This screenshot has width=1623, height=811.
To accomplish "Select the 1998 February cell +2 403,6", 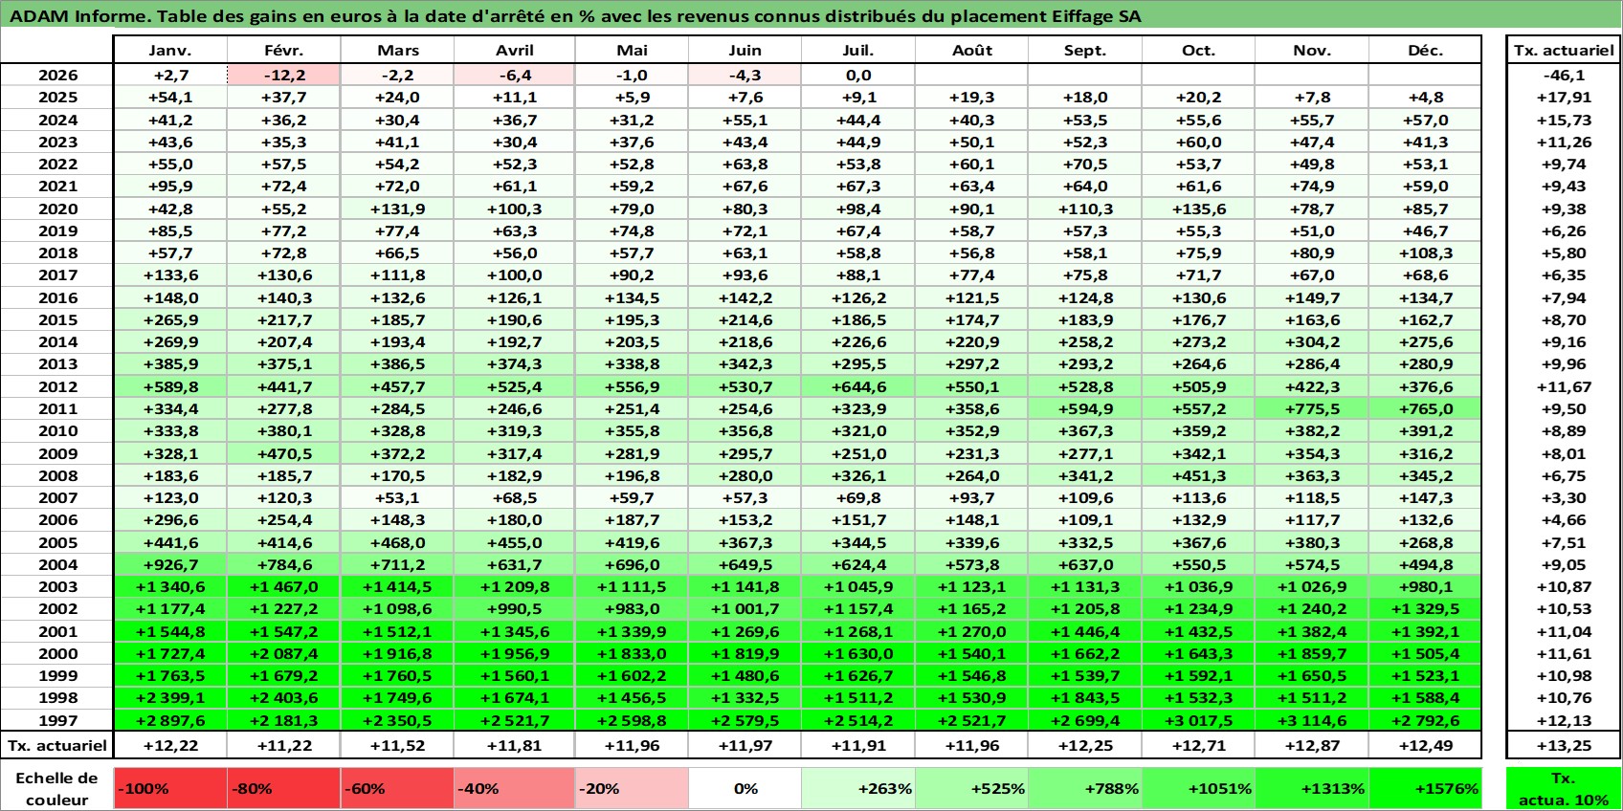I will click(283, 697).
